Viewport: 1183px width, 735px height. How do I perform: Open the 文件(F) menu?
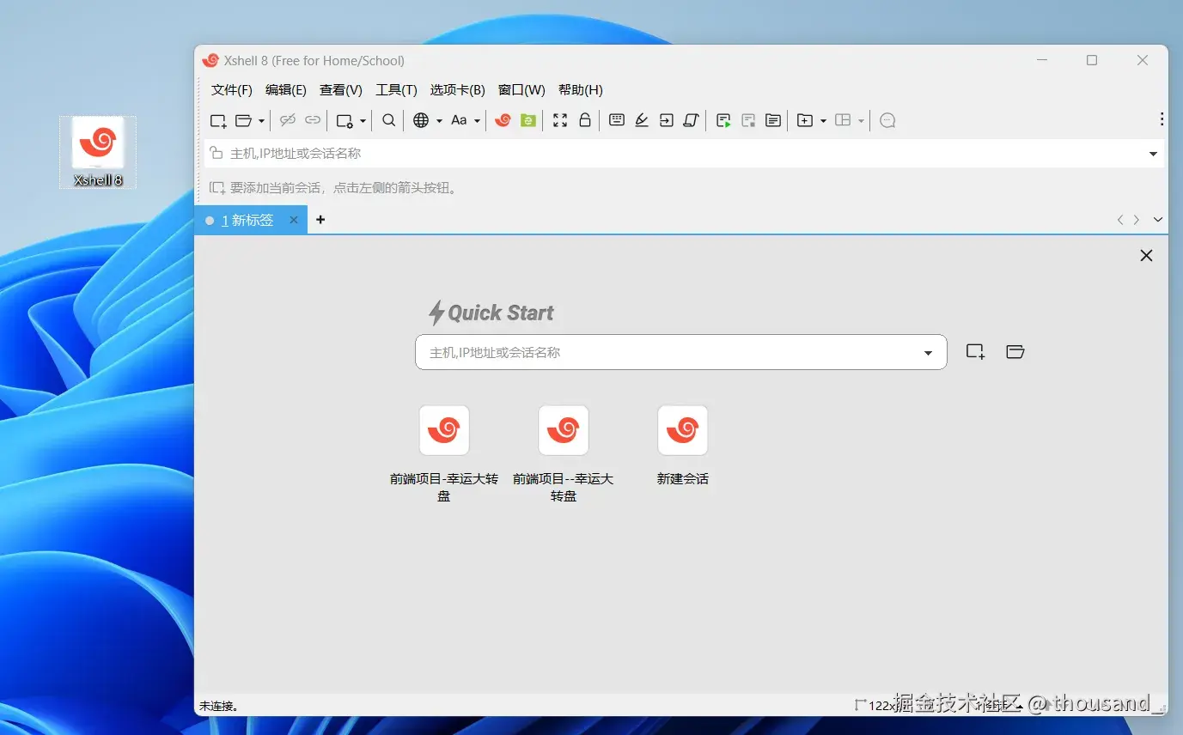click(x=232, y=90)
